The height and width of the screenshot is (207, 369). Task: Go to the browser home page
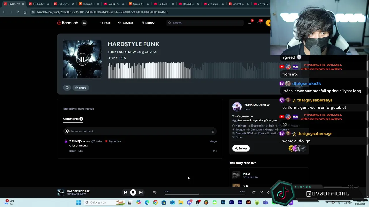tap(25, 12)
